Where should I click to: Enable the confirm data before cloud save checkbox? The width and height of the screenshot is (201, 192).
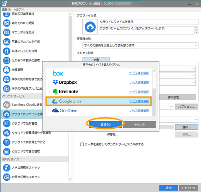pyautogui.click(x=82, y=145)
